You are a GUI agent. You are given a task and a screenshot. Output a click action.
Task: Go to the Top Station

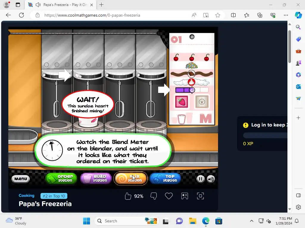point(165,178)
